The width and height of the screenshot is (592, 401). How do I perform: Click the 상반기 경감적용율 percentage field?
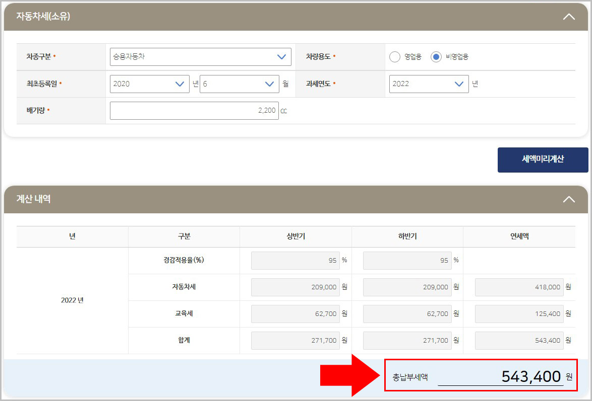tap(295, 260)
